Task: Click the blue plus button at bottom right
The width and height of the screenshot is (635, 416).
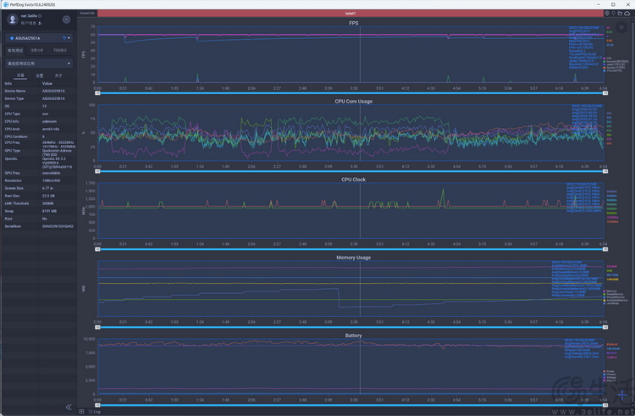Action: tap(622, 395)
